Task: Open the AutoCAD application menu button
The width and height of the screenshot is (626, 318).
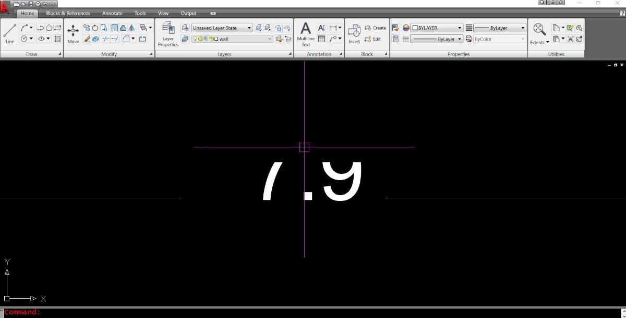Action: (x=5, y=6)
